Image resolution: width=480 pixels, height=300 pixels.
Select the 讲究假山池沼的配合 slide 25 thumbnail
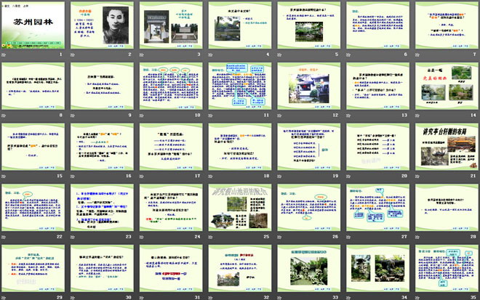point(240,207)
